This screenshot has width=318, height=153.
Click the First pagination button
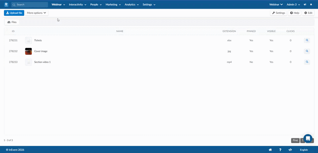[295, 140]
